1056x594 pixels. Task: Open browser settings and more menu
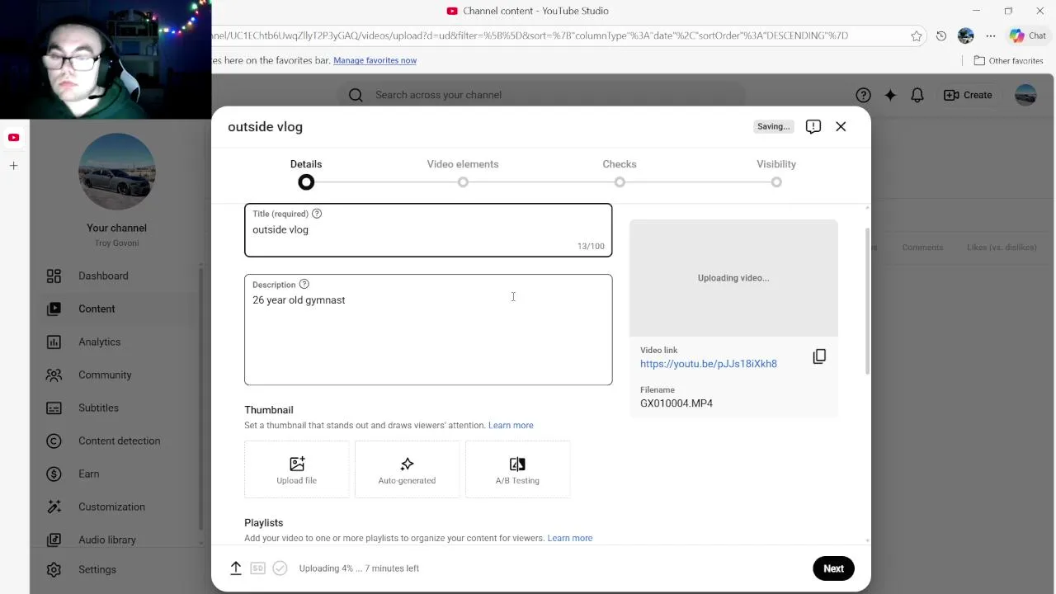pyautogui.click(x=991, y=35)
